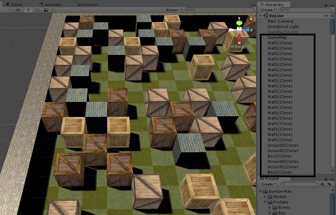Collapse the OnLine scene
336x215 pixels.
point(261,16)
